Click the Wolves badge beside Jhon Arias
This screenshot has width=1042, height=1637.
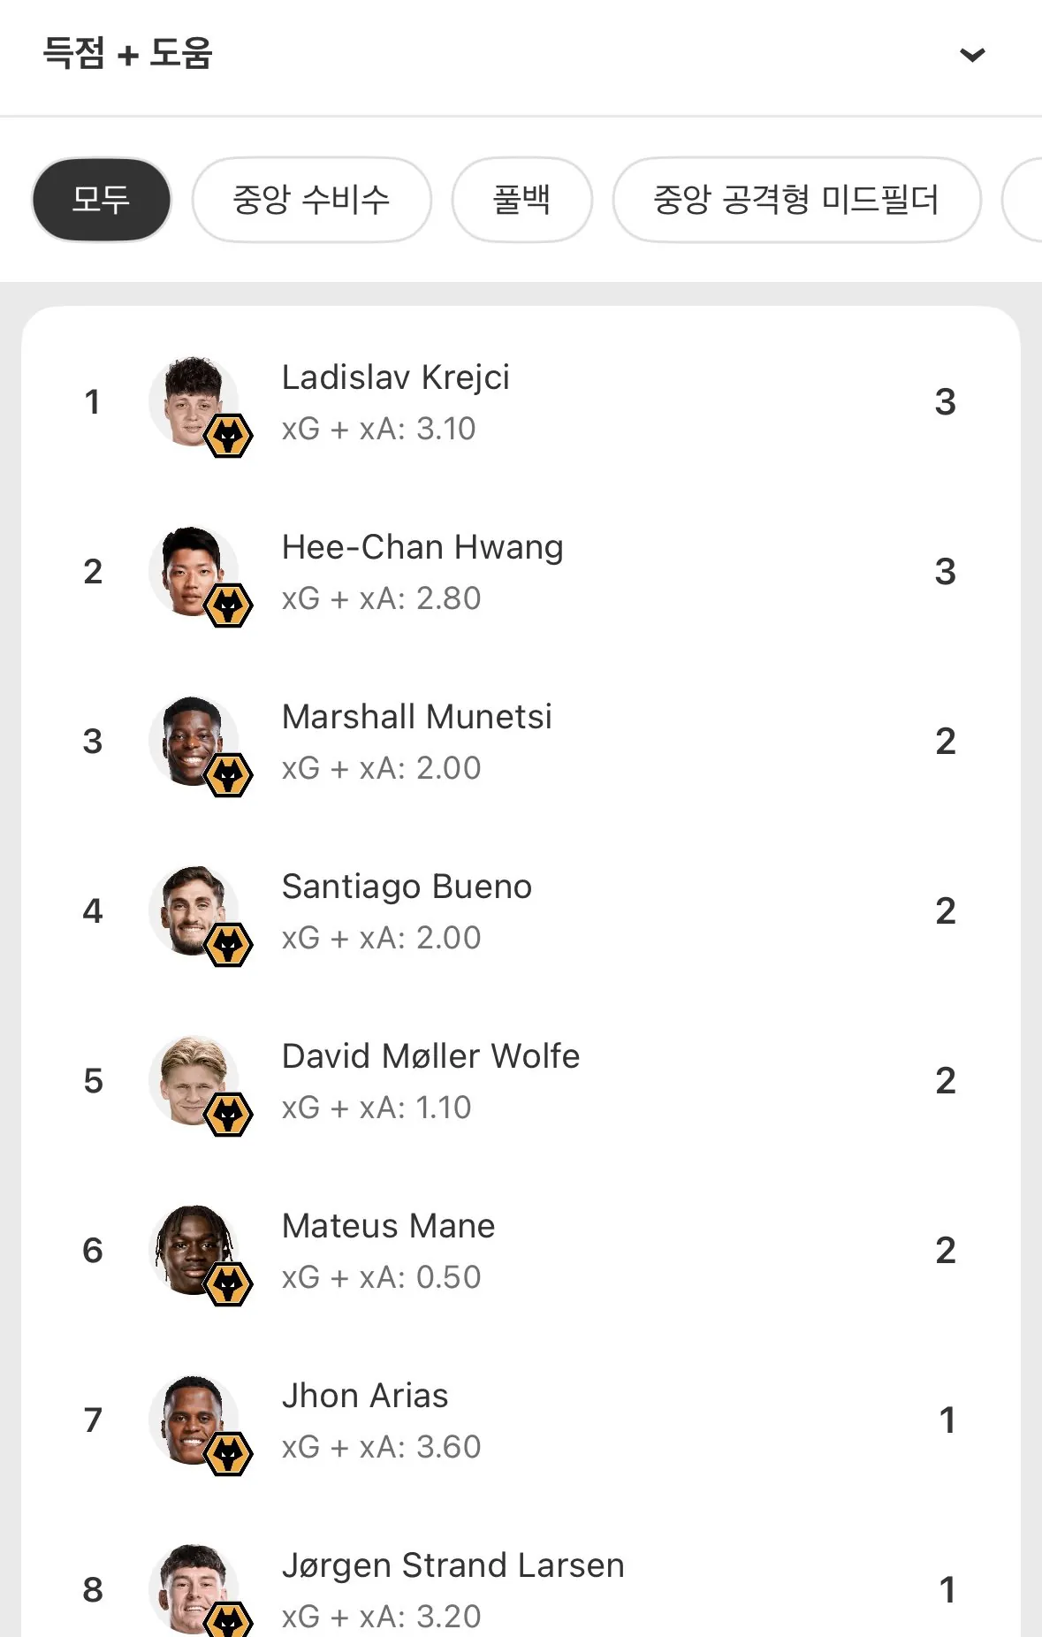tap(229, 1454)
